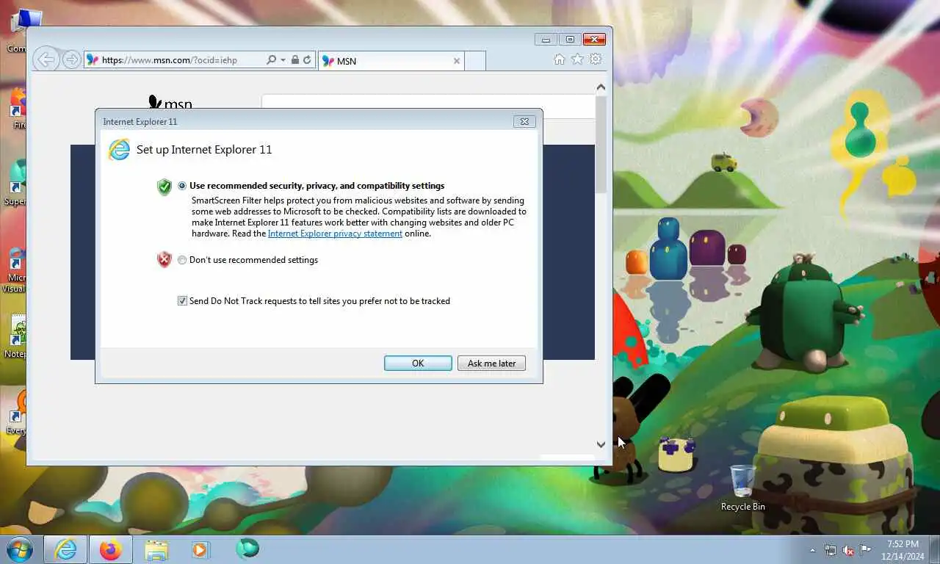Click the teal round app icon on taskbar
The height and width of the screenshot is (564, 940).
pyautogui.click(x=247, y=549)
